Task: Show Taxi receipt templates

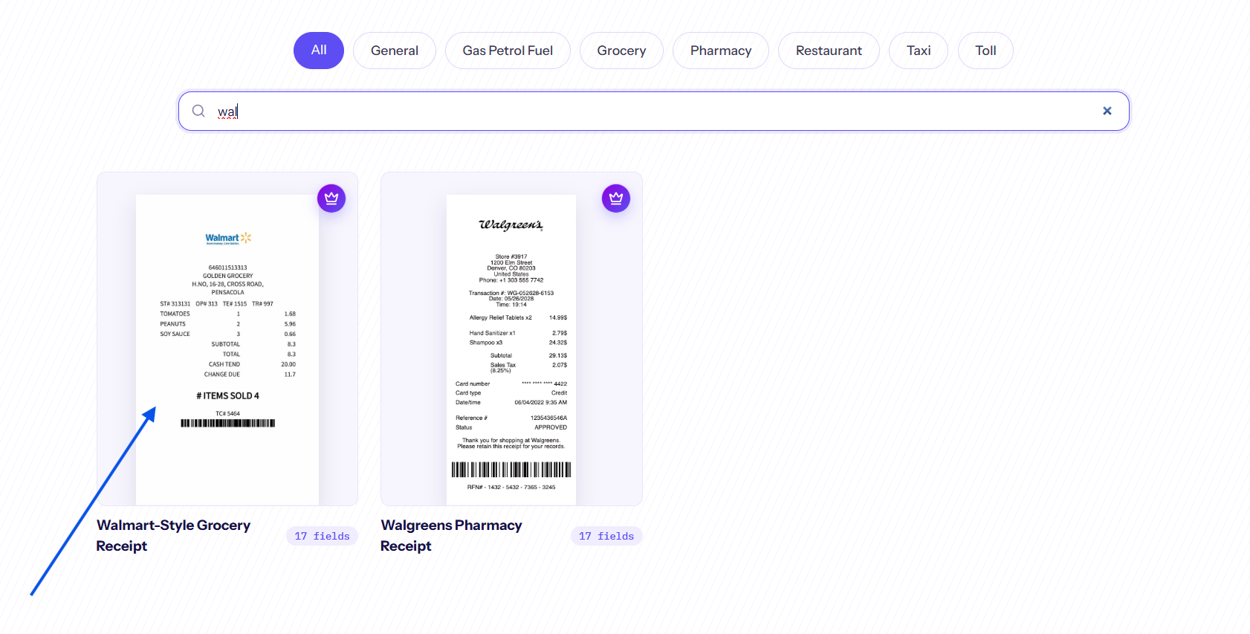Action: click(919, 51)
